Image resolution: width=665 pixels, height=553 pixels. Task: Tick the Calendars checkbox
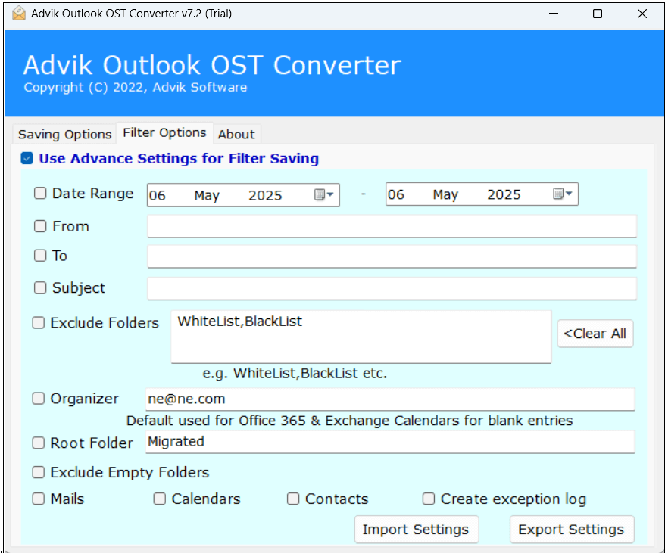160,499
